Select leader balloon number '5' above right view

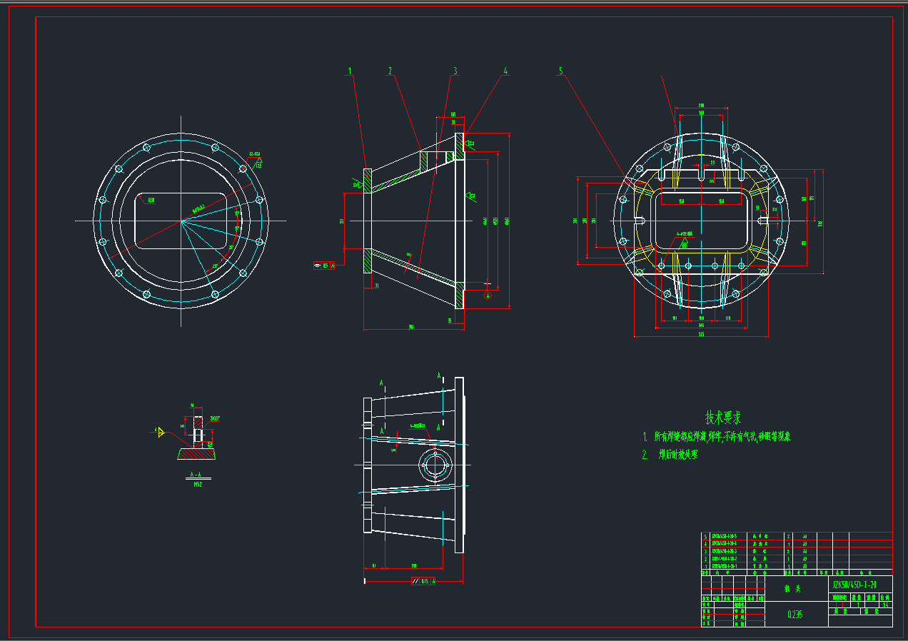coord(561,71)
